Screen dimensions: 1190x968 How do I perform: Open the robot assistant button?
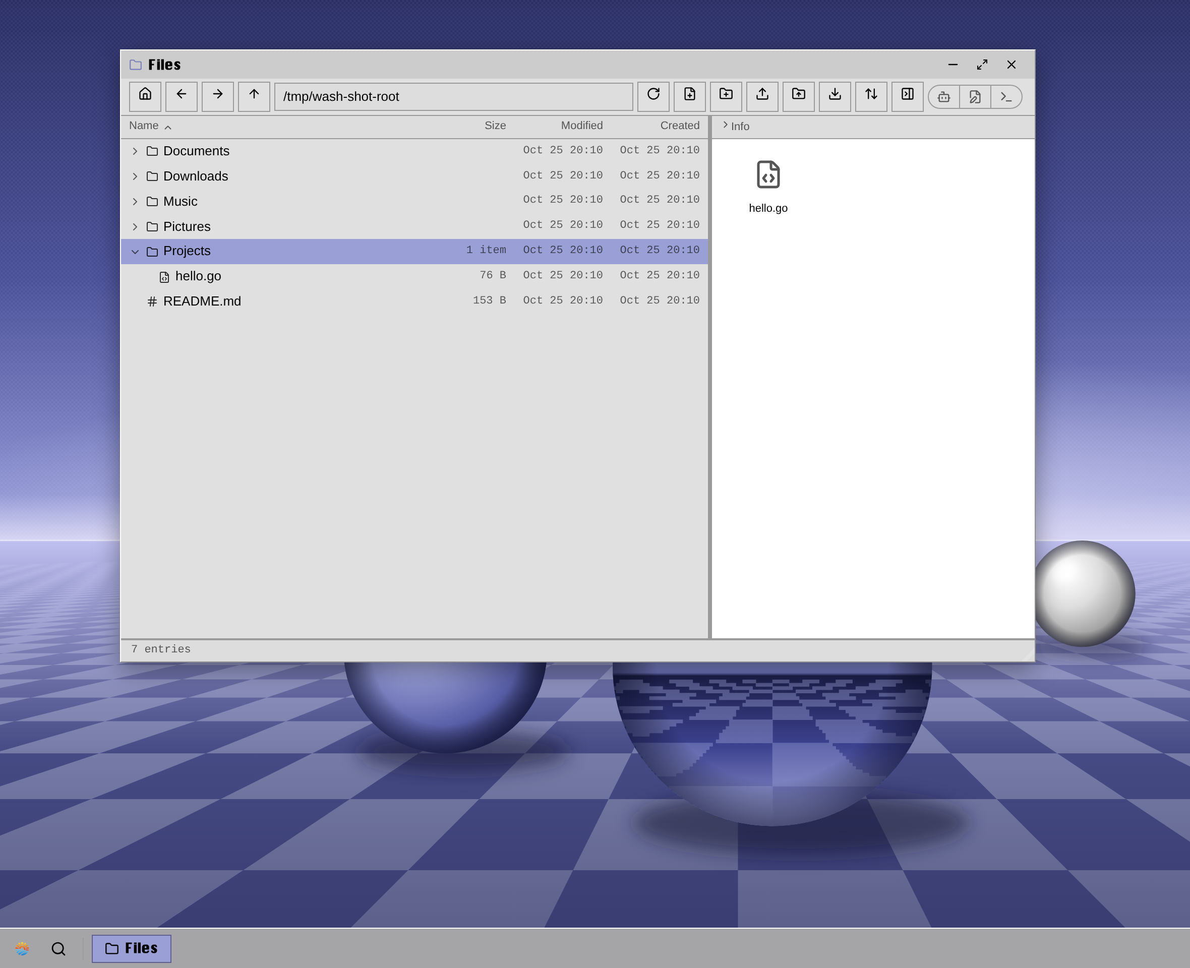point(943,97)
